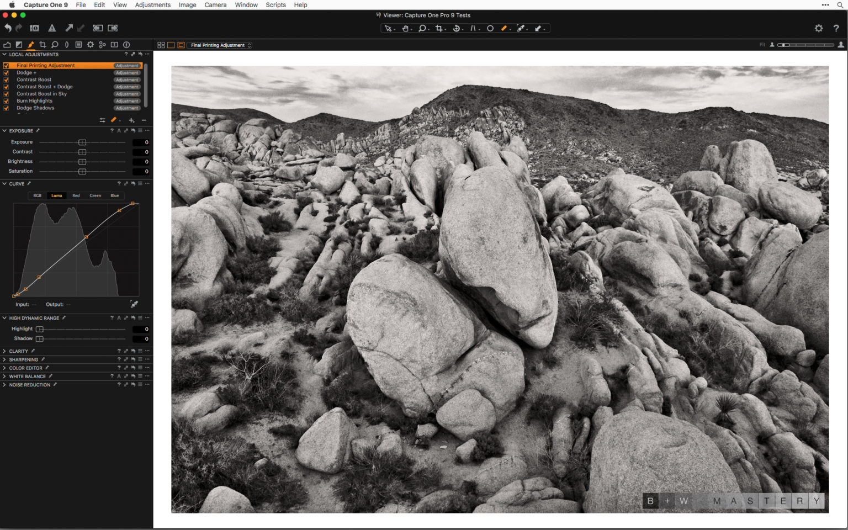Click the undo arrow icon
This screenshot has height=530, width=848.
7,28
